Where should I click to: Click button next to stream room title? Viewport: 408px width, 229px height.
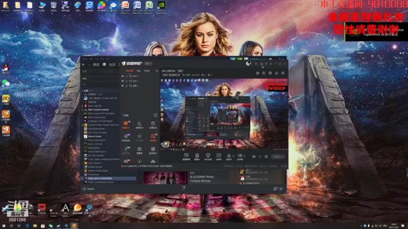[x=180, y=71]
